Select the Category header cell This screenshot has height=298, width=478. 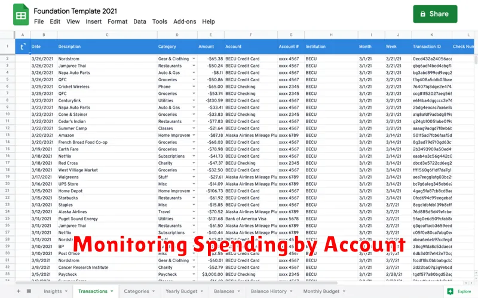click(x=177, y=47)
